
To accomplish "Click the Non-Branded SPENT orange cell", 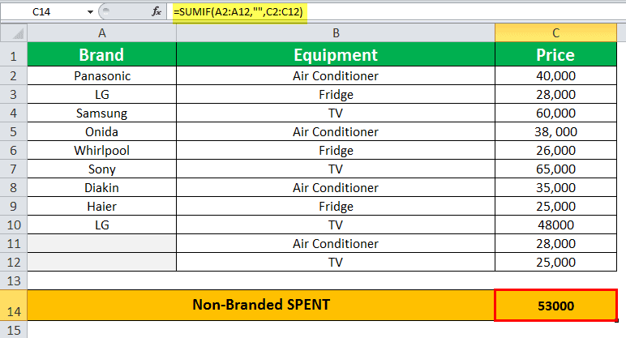I will point(260,305).
